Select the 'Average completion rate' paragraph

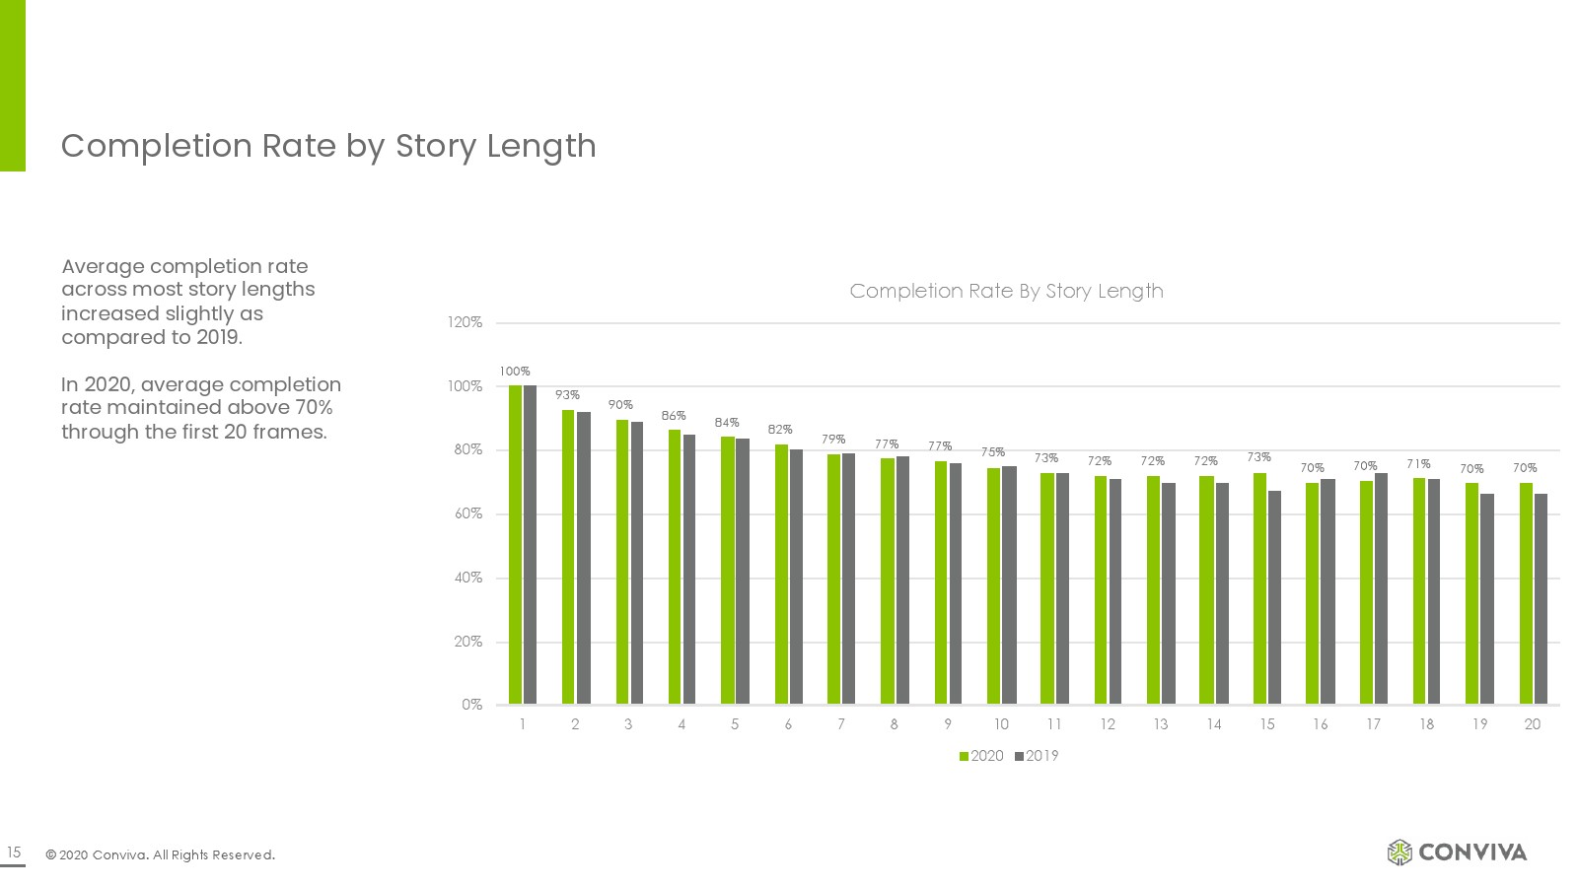(187, 302)
